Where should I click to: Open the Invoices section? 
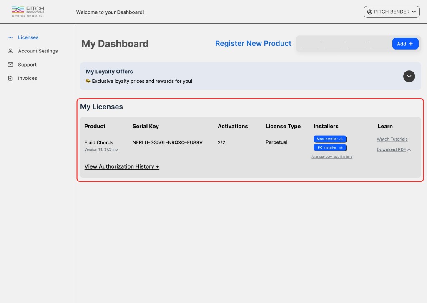pyautogui.click(x=27, y=78)
